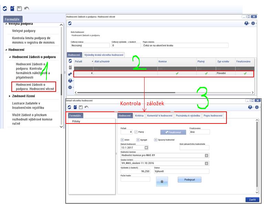Select Hodnocení tab above the grid
The width and height of the screenshot is (264, 205).
tap(74, 55)
